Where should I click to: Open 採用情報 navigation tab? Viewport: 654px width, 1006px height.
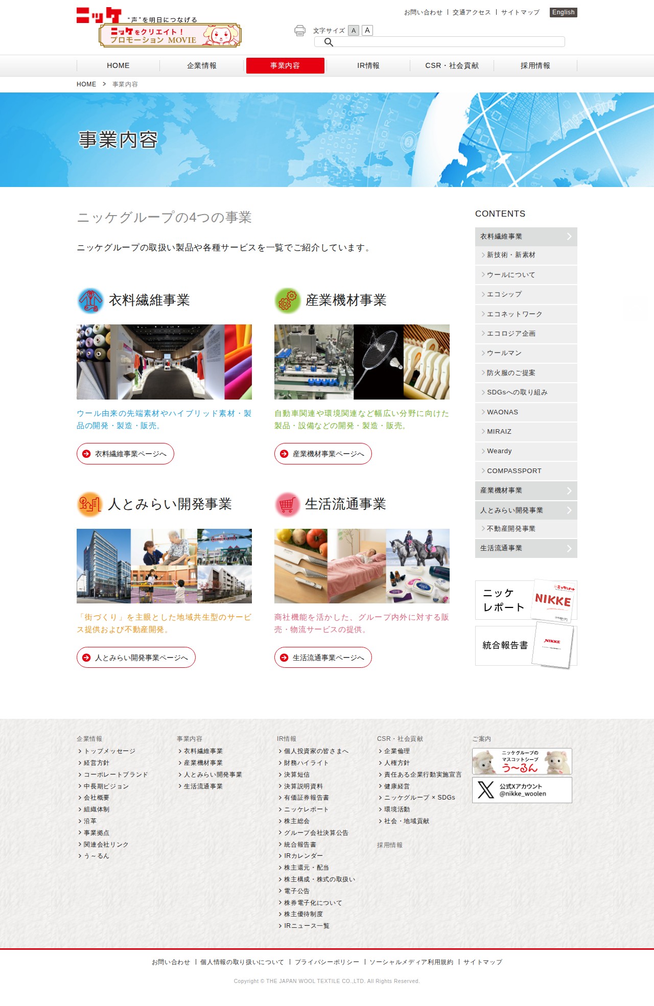[535, 65]
